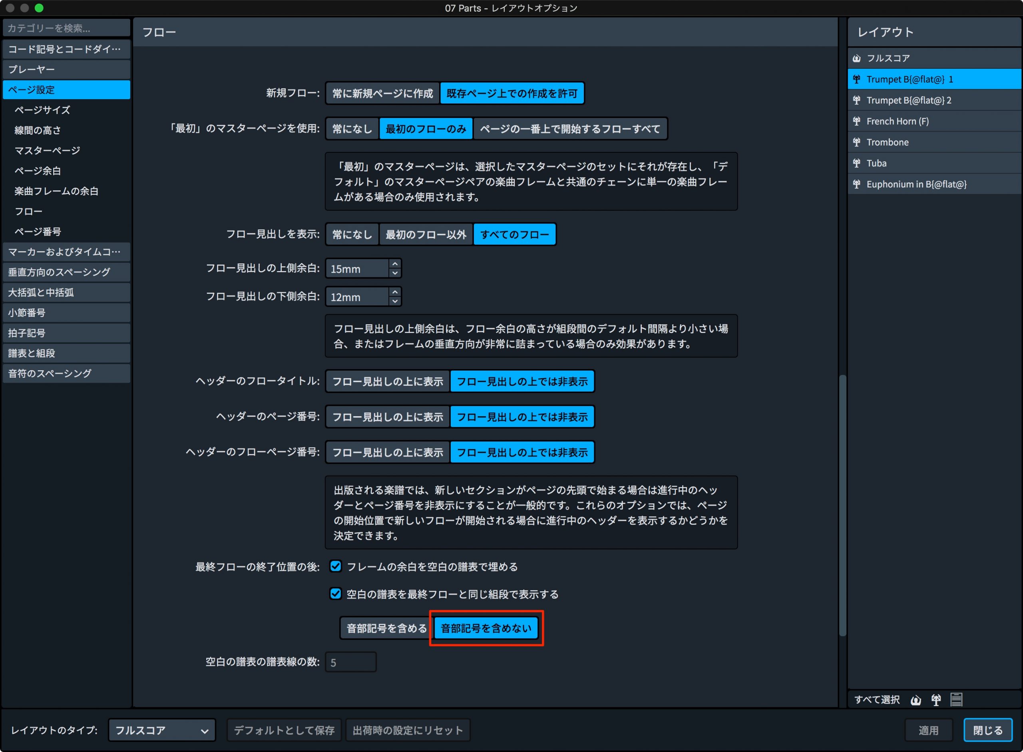Jump to 線間の高さ subsection
Image resolution: width=1023 pixels, height=752 pixels.
[x=38, y=130]
